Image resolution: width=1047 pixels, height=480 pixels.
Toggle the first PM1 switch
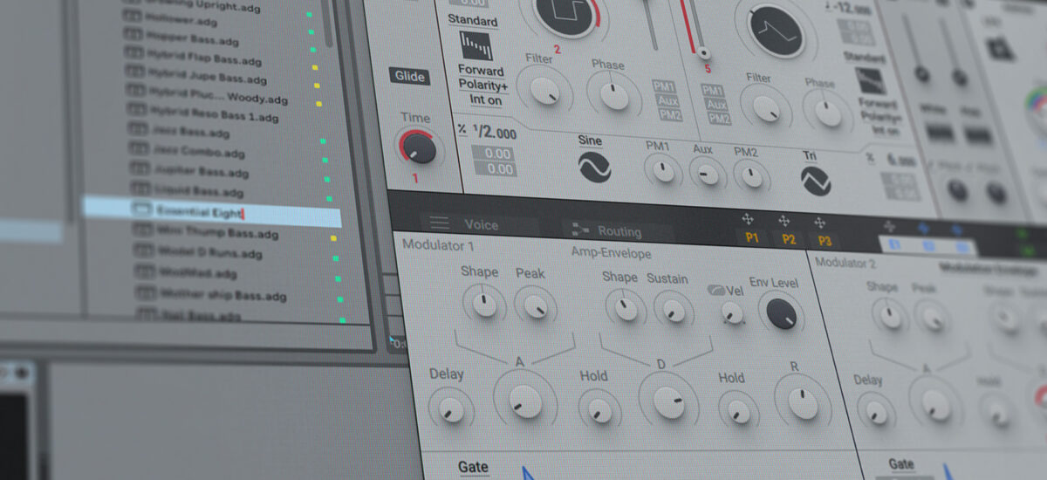[x=666, y=86]
